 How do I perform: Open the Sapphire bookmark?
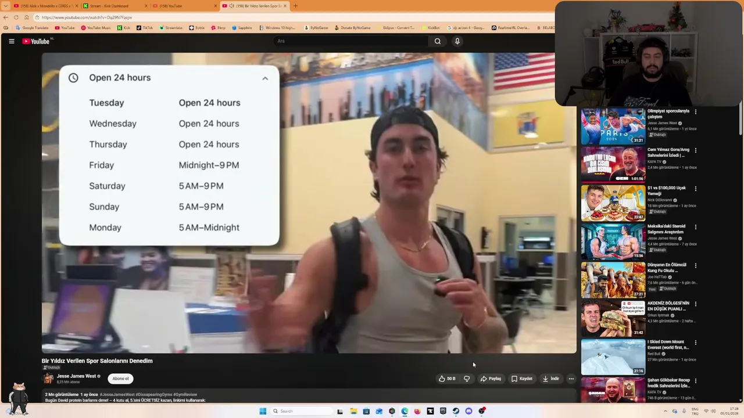[242, 28]
